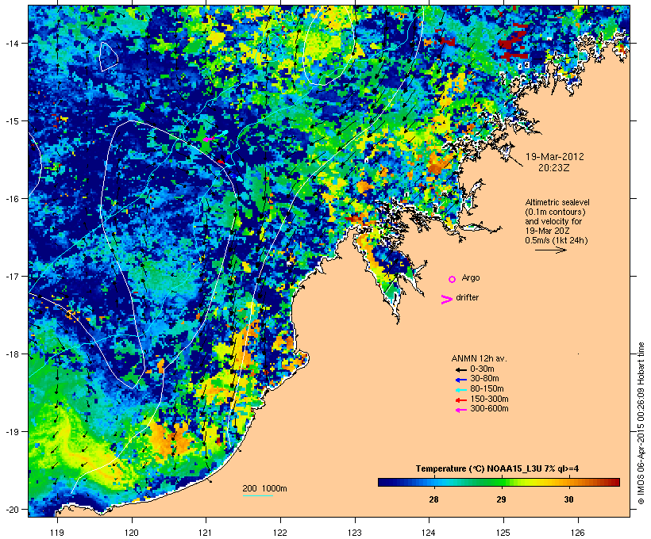Image resolution: width=651 pixels, height=539 pixels.
Task: Click the latitude axis label -20
Action: tap(11, 510)
